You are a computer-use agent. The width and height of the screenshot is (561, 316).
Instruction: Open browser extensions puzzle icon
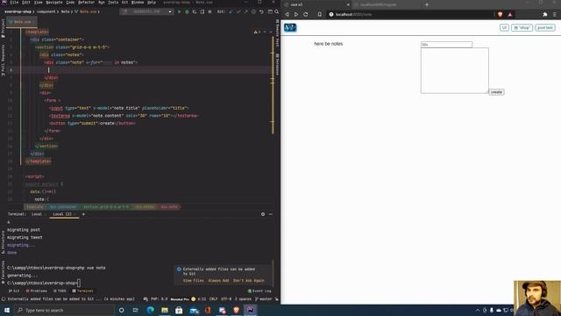[x=545, y=14]
